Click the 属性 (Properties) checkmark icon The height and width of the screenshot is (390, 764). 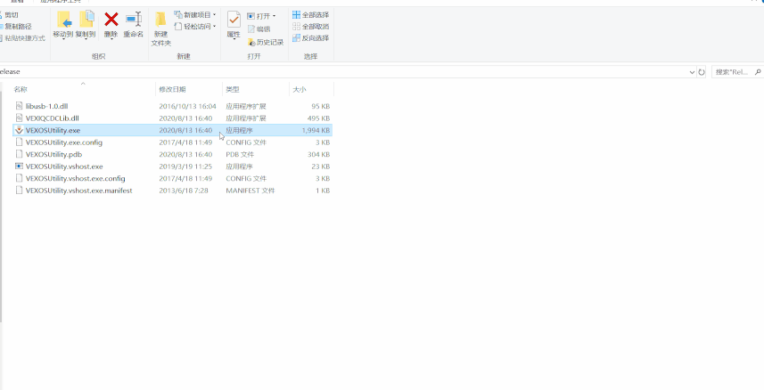click(x=234, y=20)
